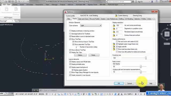Image resolution: width=171 pixels, height=96 pixels.
Task: Click the Colors... button
Action: coord(80,55)
